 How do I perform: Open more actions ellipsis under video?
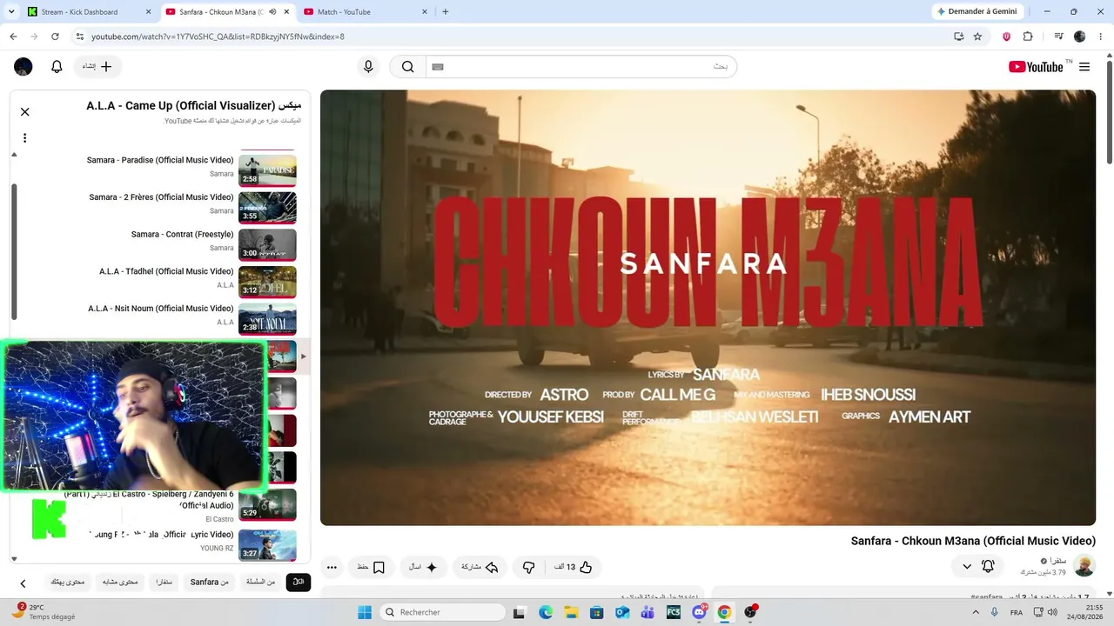(x=332, y=567)
